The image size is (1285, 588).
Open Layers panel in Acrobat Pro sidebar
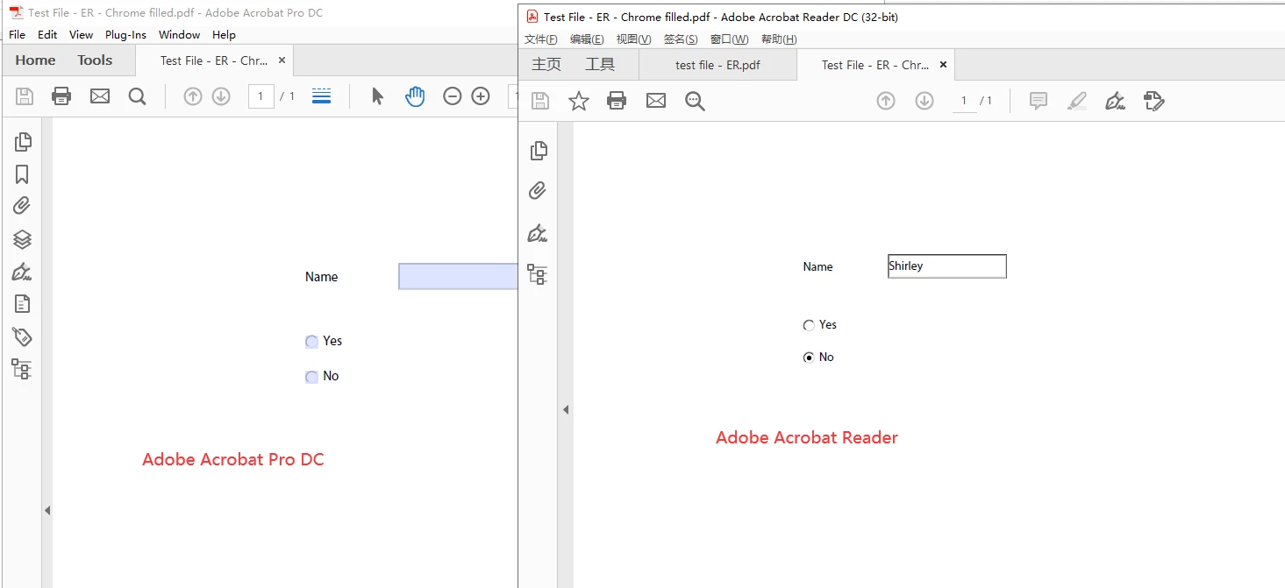point(22,239)
